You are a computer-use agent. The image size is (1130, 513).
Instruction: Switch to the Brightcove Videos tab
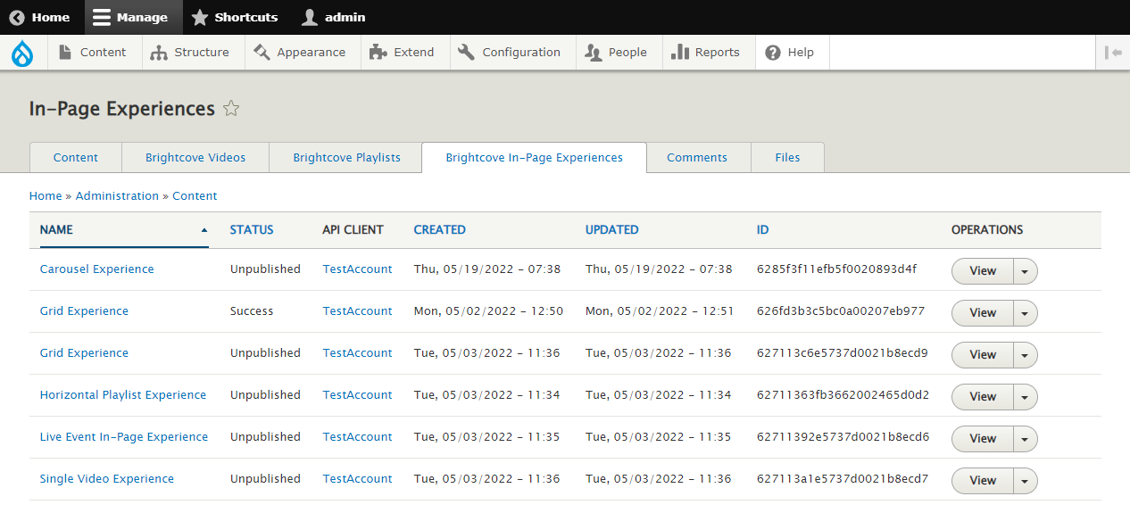pos(195,158)
